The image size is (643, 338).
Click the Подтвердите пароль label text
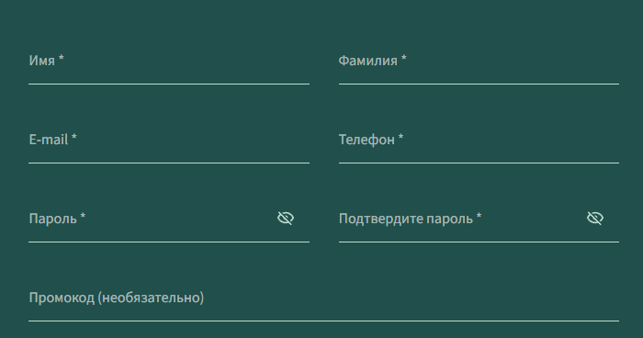tap(406, 219)
